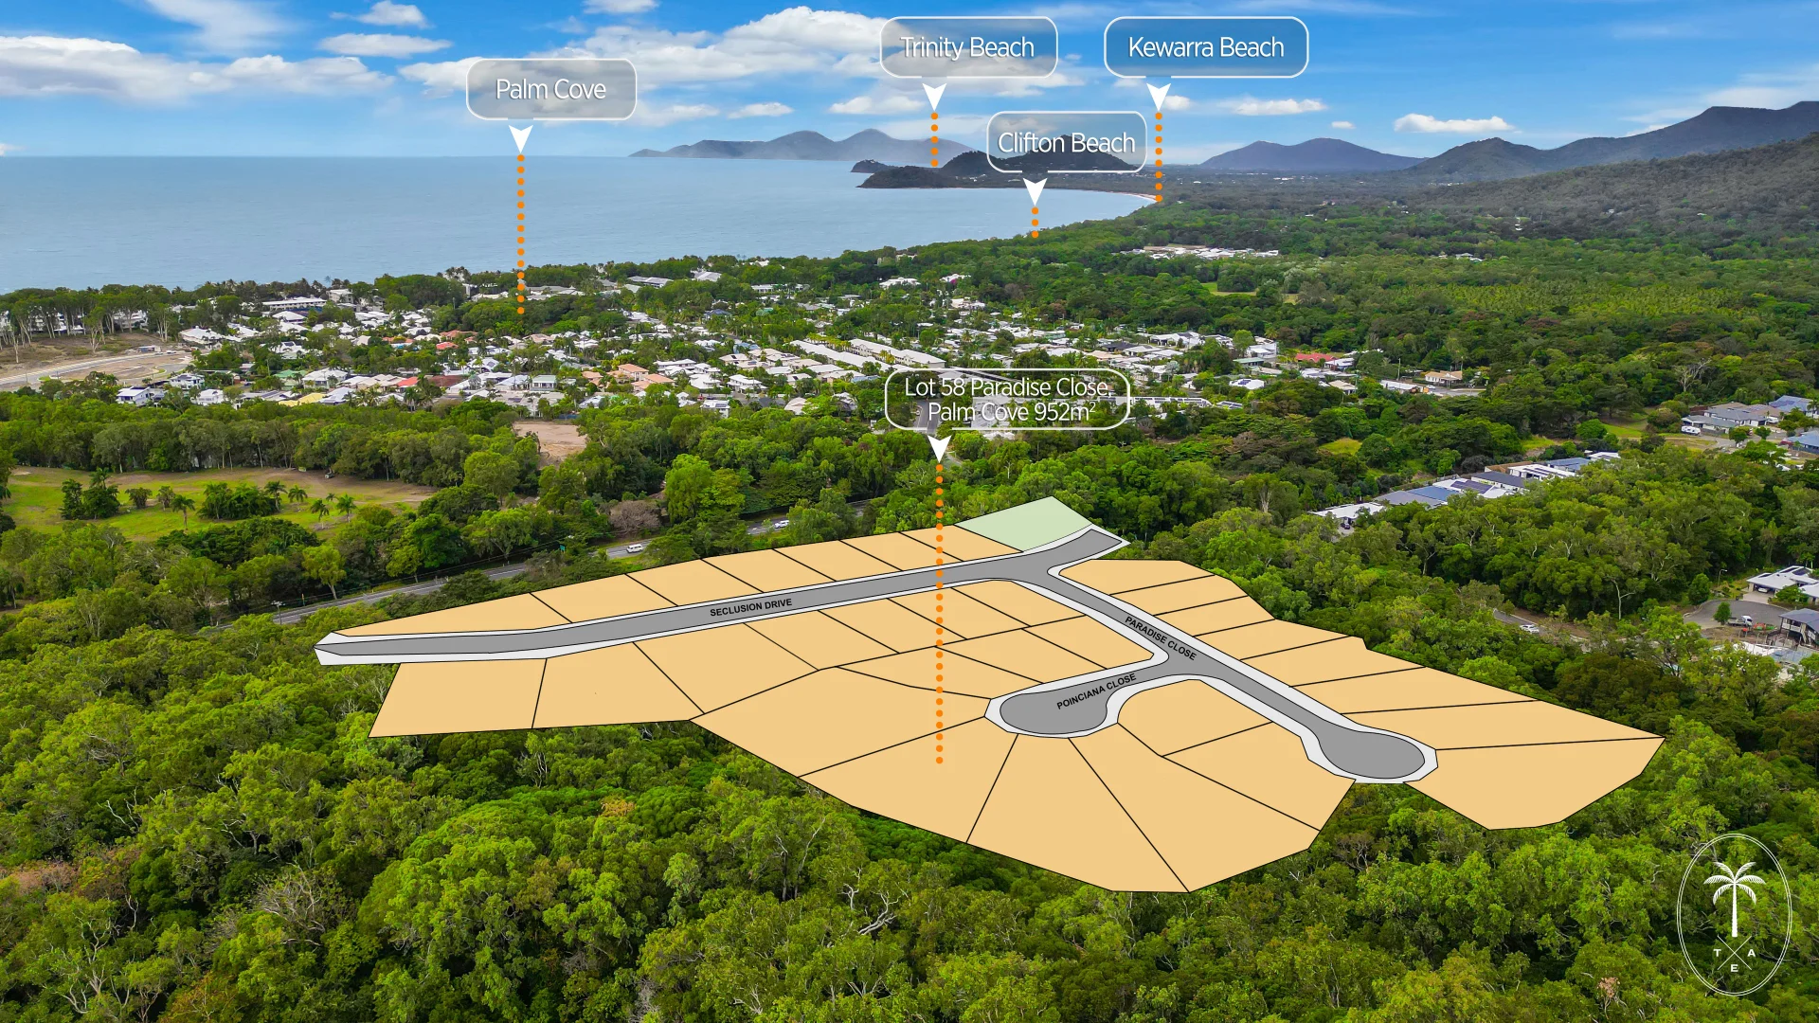Select the Kewarra Beach label tab
The height and width of the screenshot is (1023, 1819).
click(1205, 46)
